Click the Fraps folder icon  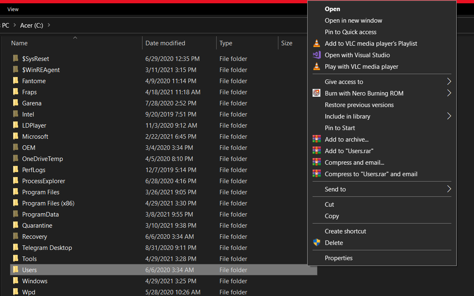(16, 92)
